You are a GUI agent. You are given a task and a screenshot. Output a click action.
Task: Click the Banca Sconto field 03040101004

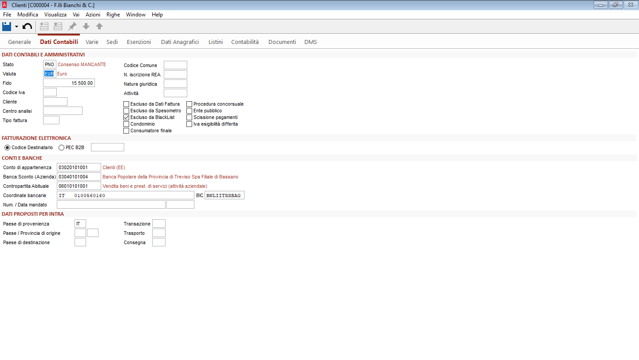tap(79, 177)
